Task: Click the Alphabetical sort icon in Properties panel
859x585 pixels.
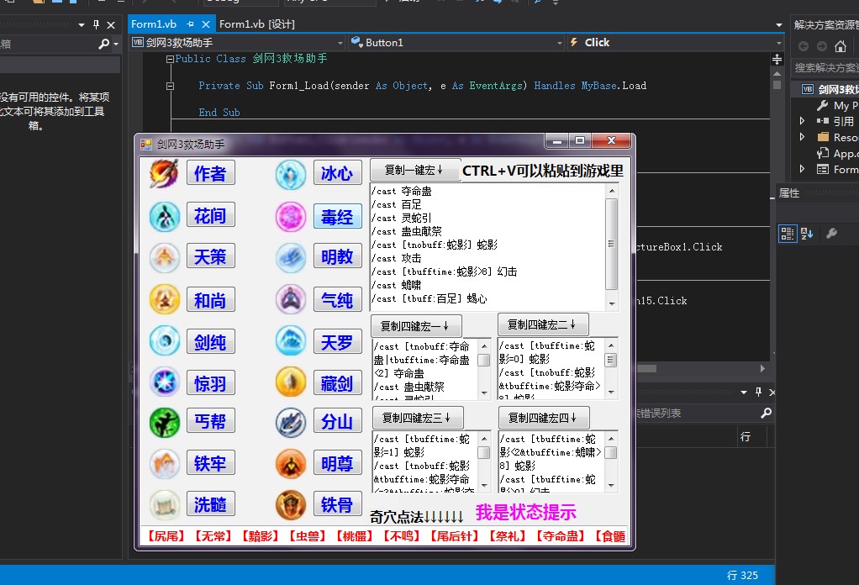Action: [807, 234]
